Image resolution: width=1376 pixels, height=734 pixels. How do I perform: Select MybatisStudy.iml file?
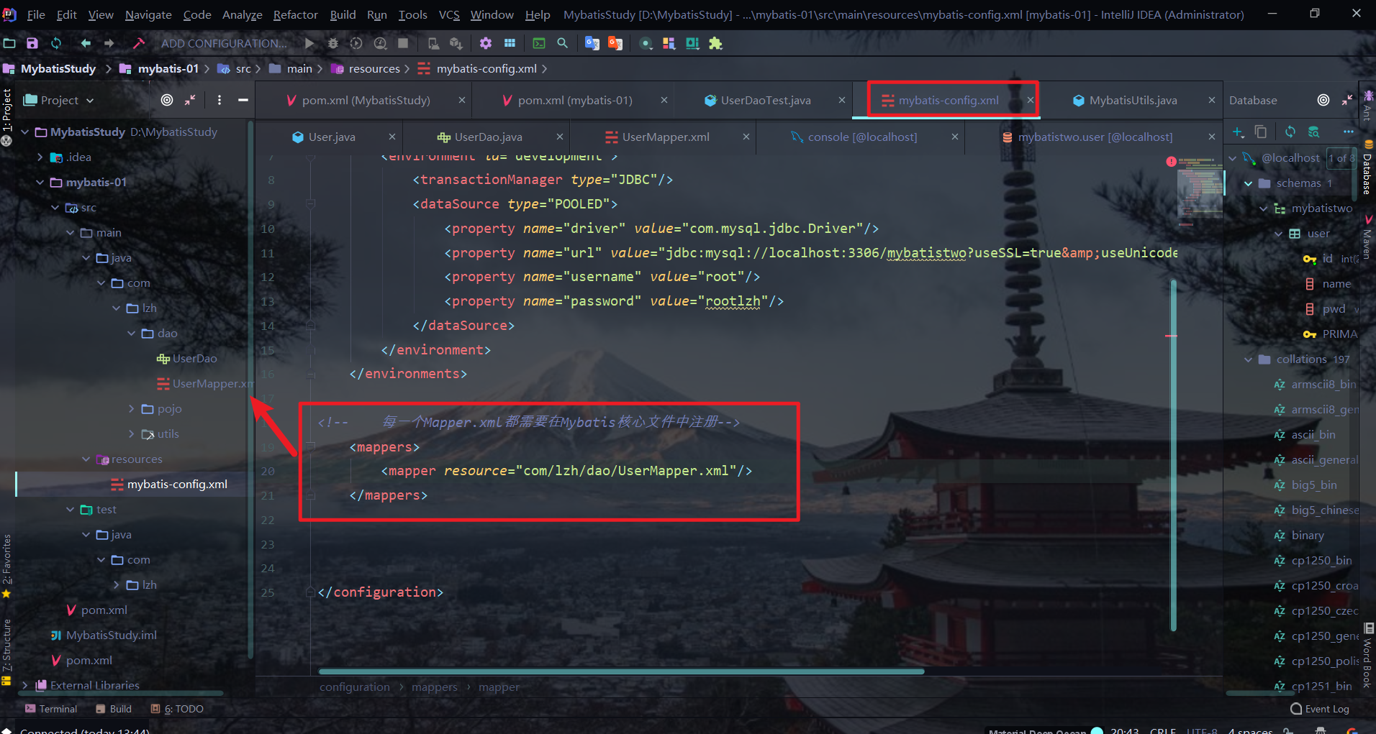click(111, 635)
